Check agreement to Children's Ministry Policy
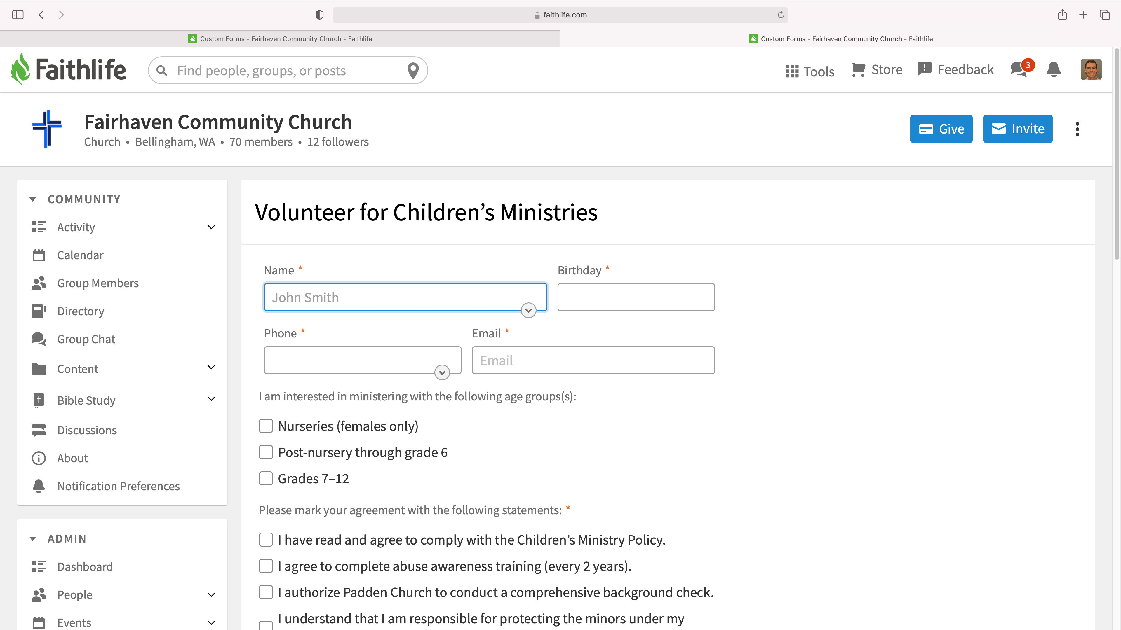This screenshot has width=1121, height=630. coord(266,540)
